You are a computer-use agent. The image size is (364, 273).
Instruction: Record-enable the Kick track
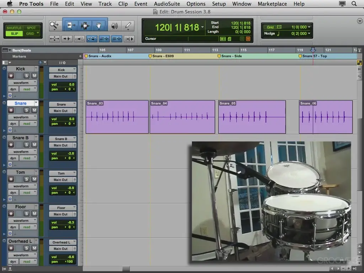point(11,76)
